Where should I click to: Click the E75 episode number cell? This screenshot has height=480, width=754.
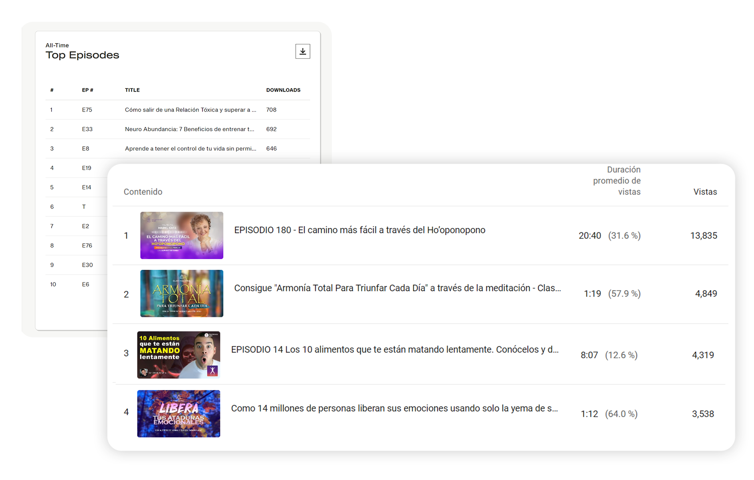pos(87,110)
